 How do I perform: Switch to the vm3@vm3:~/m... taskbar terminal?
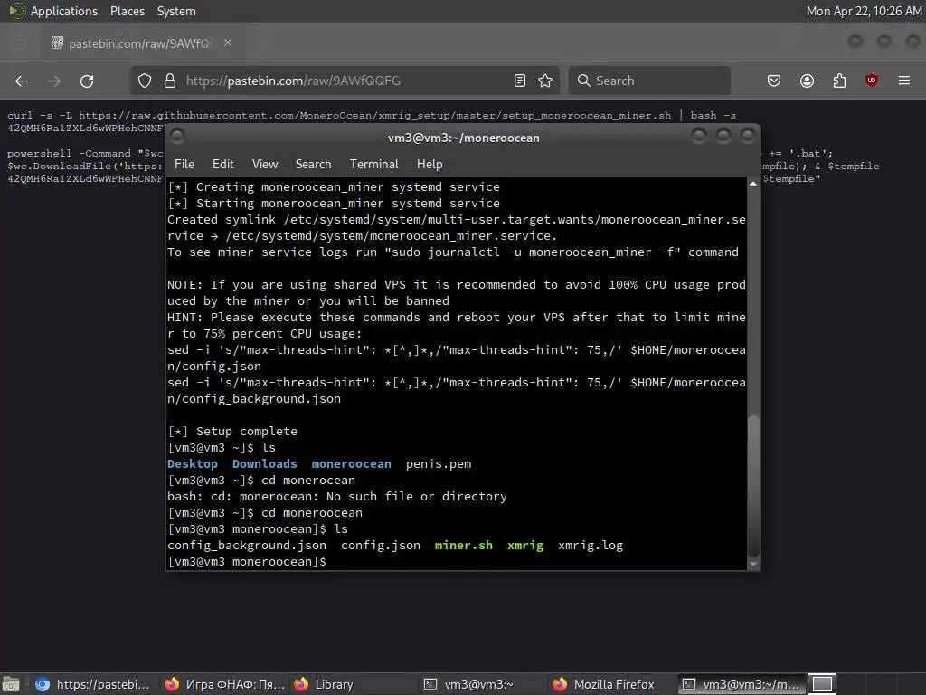(x=742, y=684)
